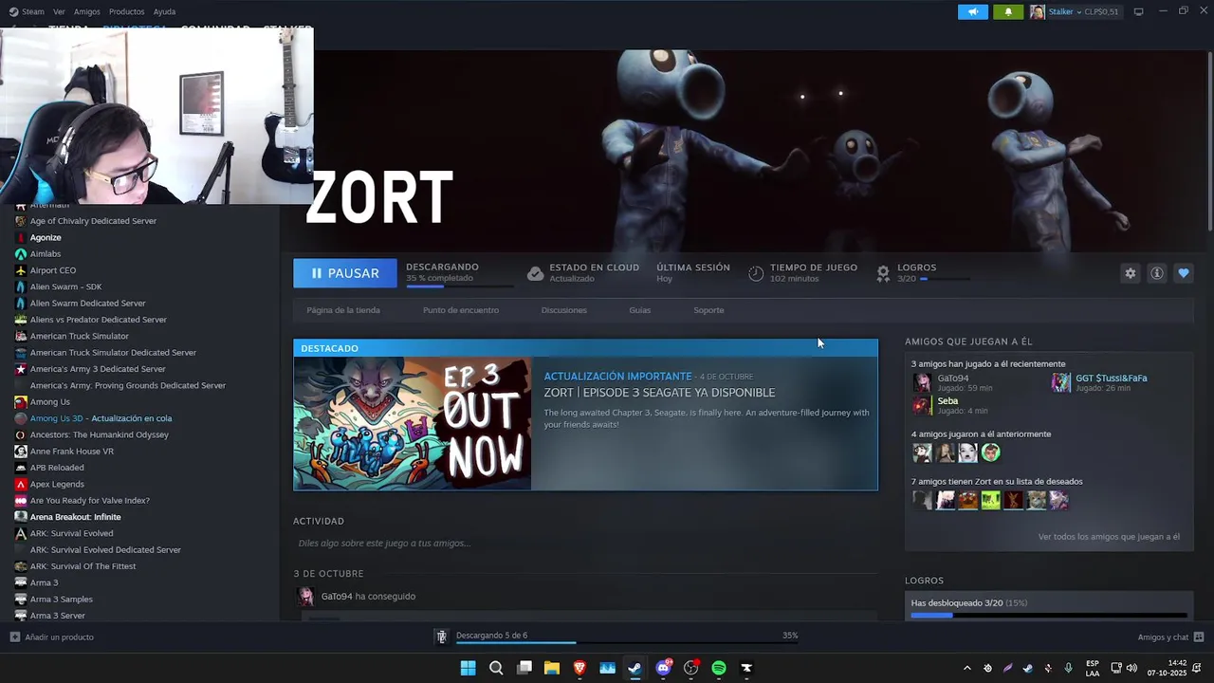Open File Explorer from taskbar
This screenshot has width=1214, height=683.
pos(551,668)
